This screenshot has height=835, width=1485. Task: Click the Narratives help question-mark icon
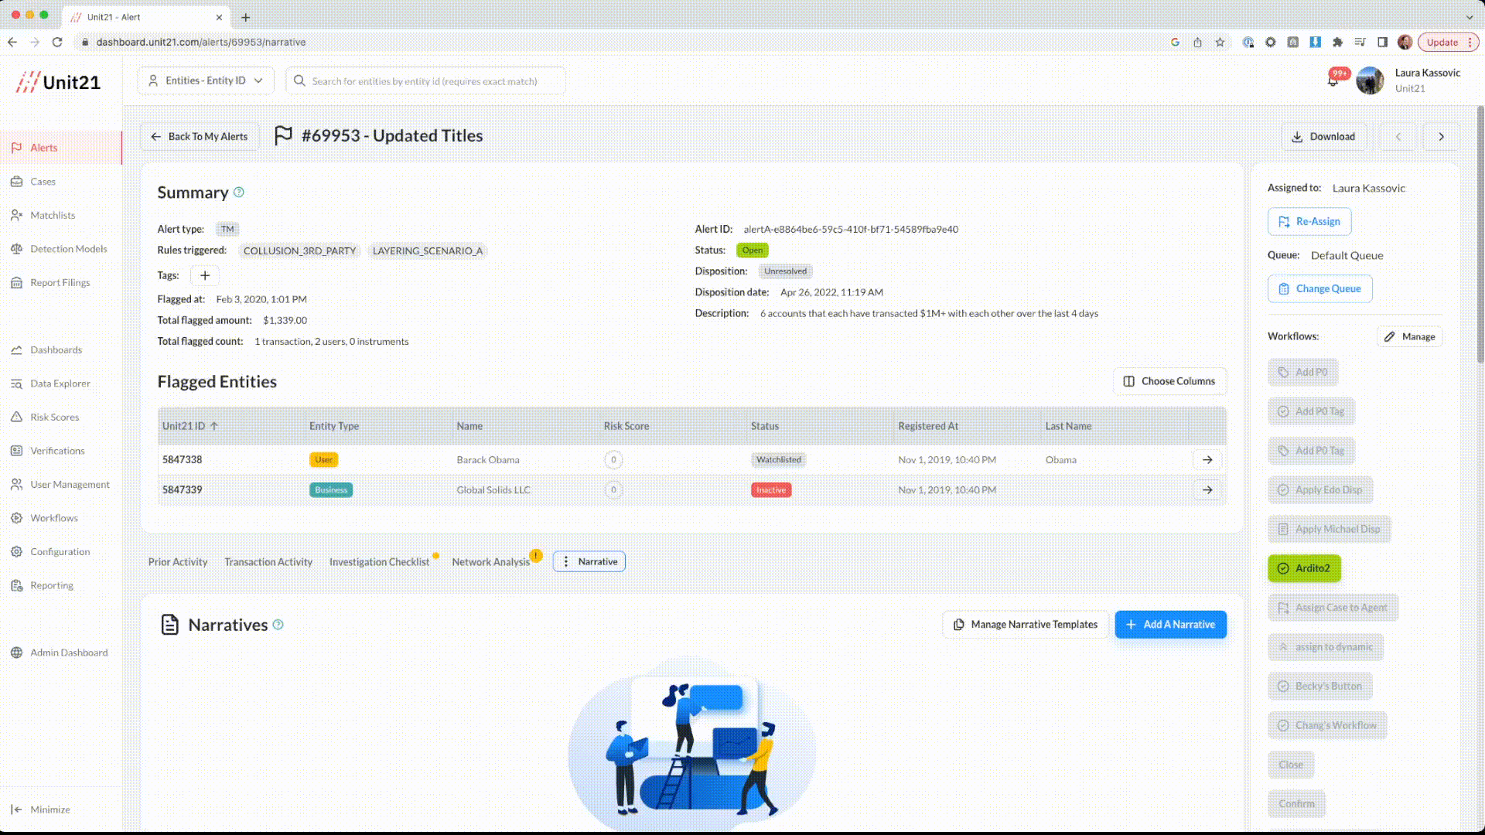coord(278,625)
